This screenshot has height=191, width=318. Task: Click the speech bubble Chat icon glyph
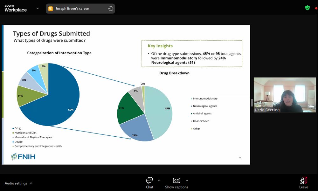coord(149,180)
